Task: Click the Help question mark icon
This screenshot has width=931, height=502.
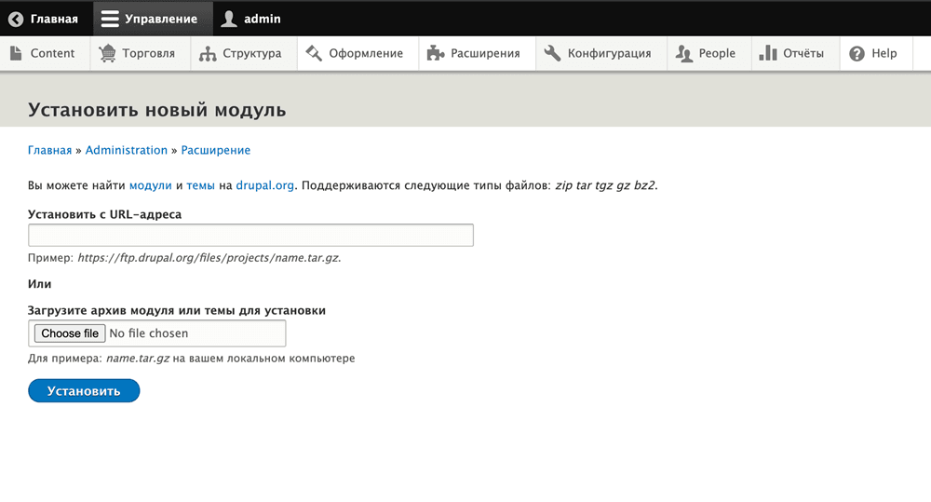Action: (x=857, y=53)
